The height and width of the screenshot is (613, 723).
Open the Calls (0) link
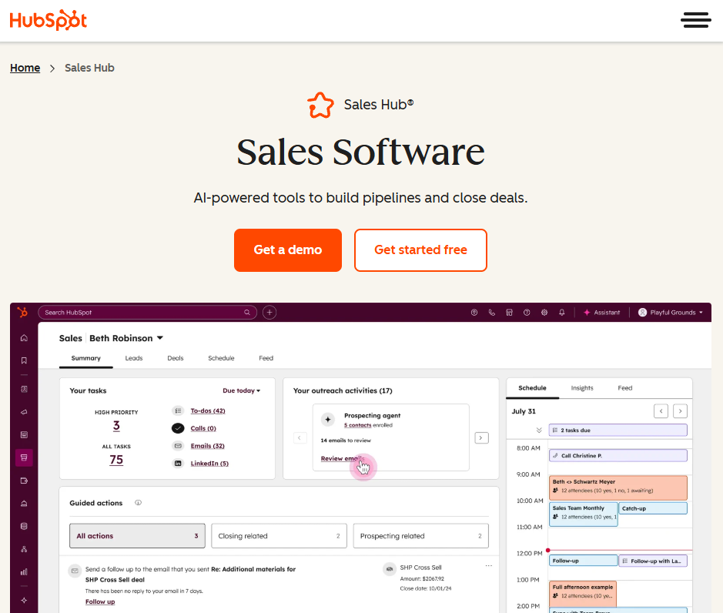pos(203,428)
